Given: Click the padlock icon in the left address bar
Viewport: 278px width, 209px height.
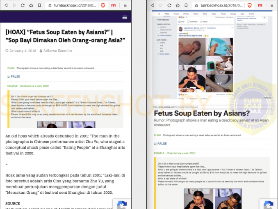Looking at the screenshot, I should pyautogui.click(x=50, y=5).
